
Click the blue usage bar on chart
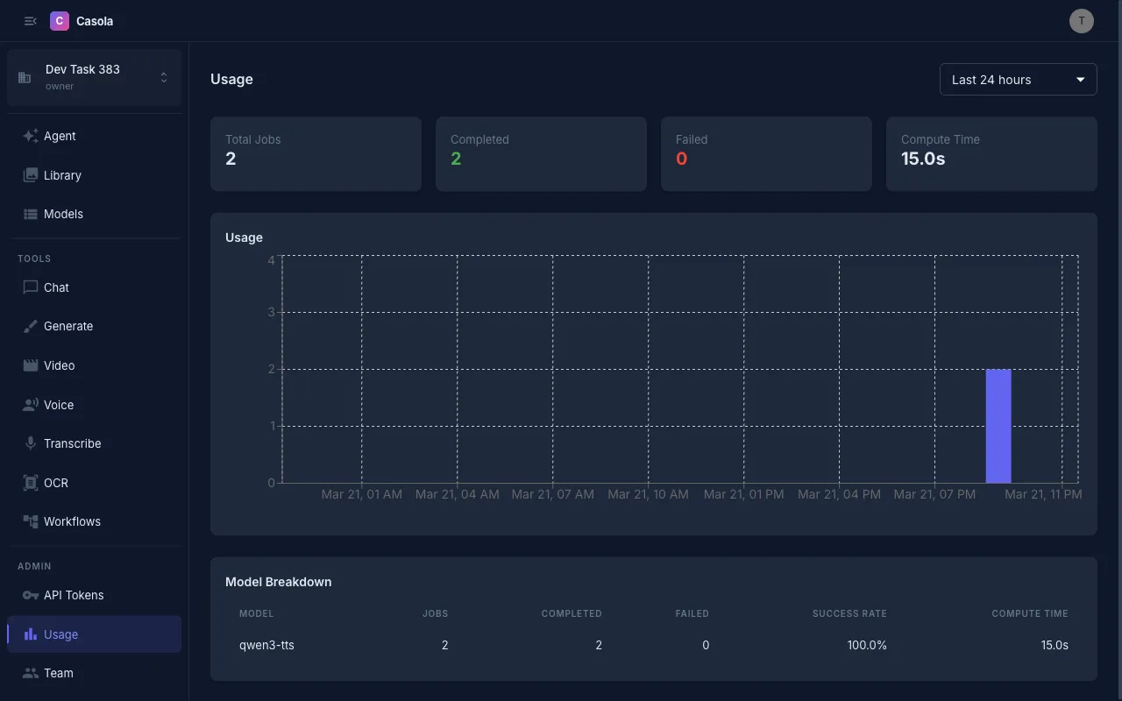click(x=999, y=426)
